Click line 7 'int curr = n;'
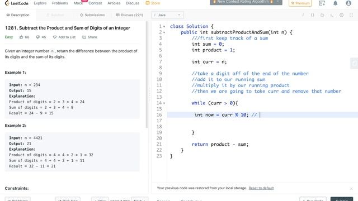358x201 pixels. click(209, 62)
